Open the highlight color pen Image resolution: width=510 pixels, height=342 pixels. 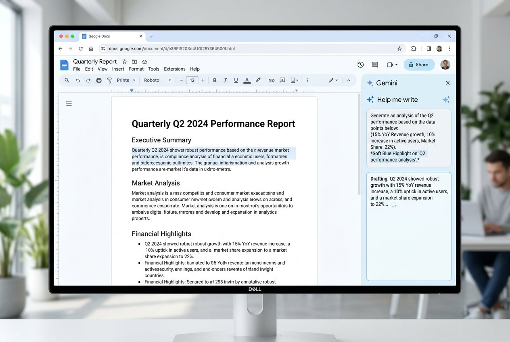click(x=258, y=80)
